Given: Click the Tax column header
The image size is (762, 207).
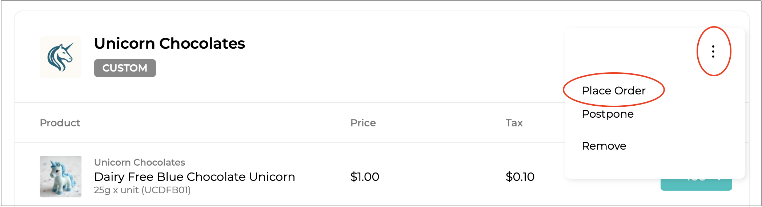Looking at the screenshot, I should (x=514, y=123).
